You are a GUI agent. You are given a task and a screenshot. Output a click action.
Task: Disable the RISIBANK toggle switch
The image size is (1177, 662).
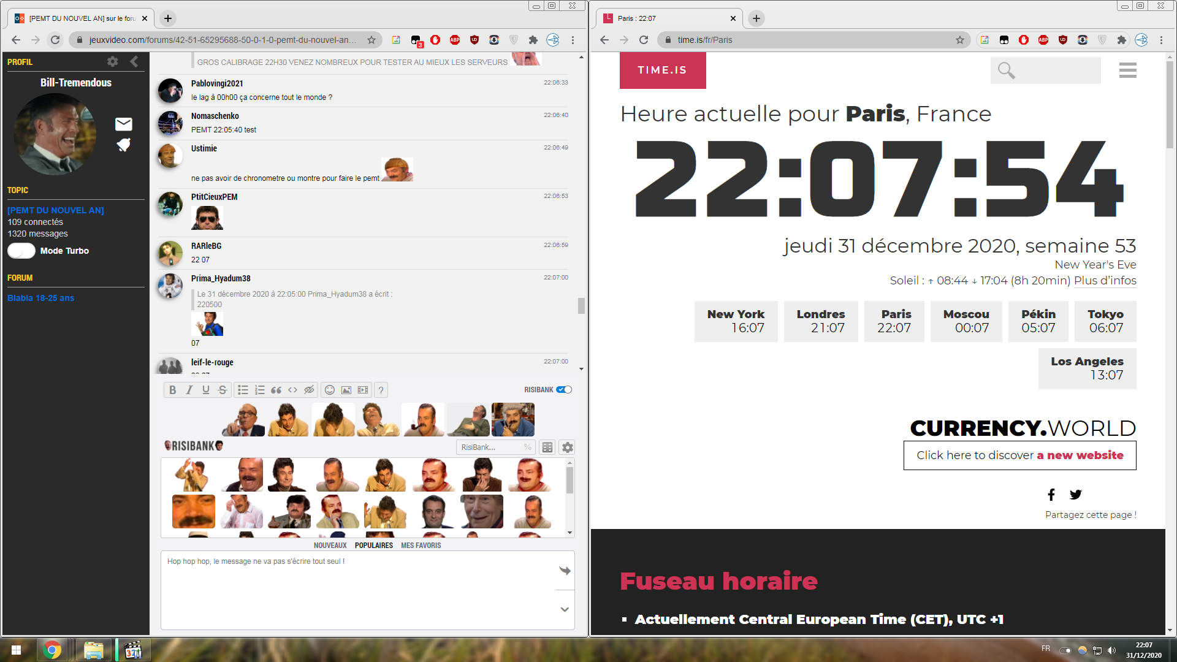(564, 390)
